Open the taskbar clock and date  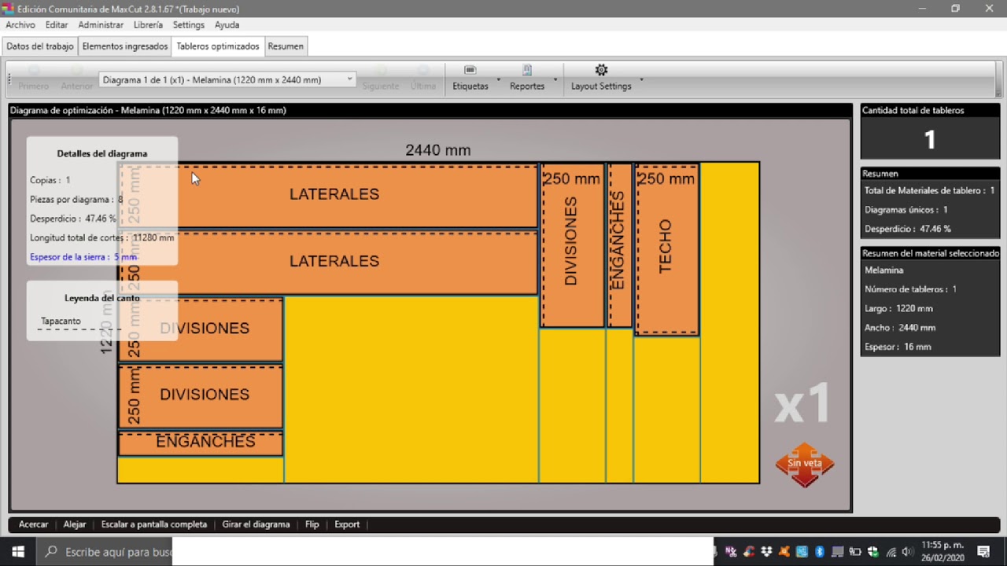[x=942, y=552]
